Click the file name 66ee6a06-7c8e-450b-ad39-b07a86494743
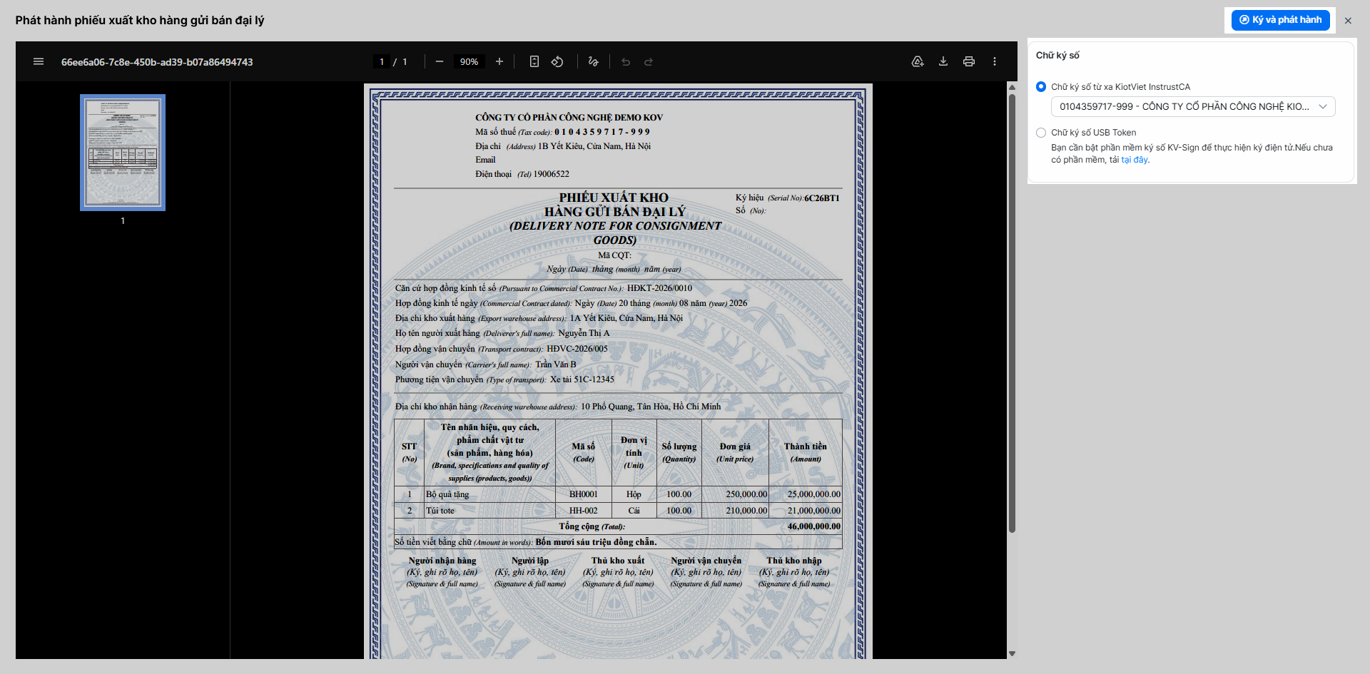Image resolution: width=1370 pixels, height=674 pixels. [157, 62]
